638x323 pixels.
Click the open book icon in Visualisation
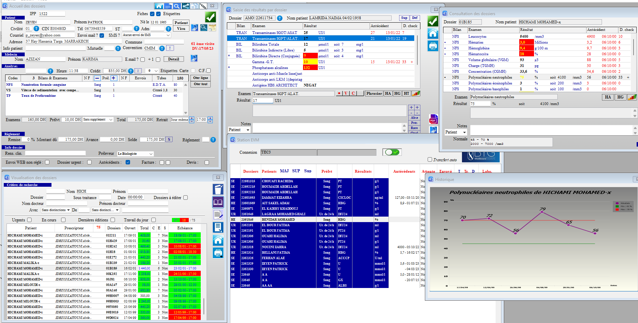point(218,202)
